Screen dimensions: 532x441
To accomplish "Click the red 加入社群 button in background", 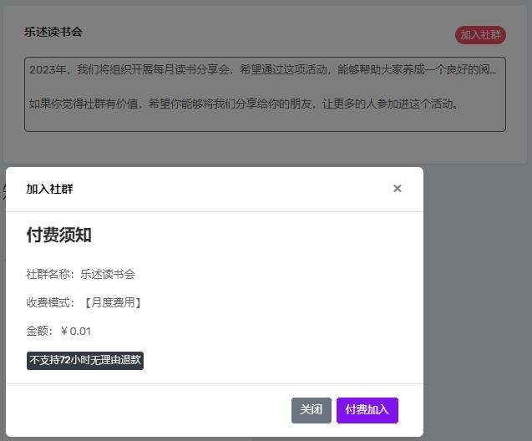I will coord(480,35).
